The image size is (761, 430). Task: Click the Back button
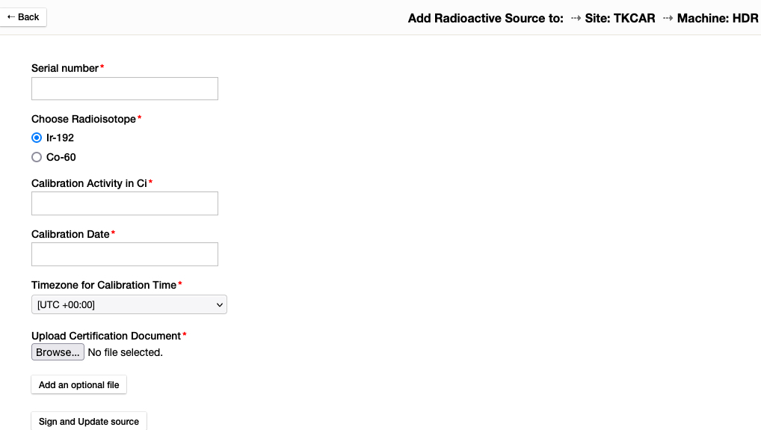point(23,17)
